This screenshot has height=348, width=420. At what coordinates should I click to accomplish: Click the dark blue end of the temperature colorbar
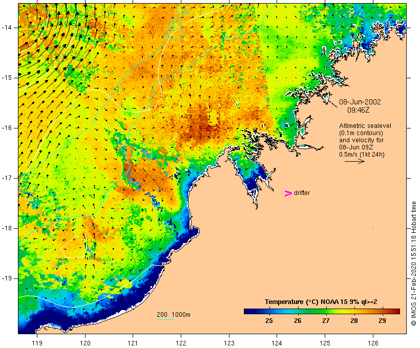248,311
